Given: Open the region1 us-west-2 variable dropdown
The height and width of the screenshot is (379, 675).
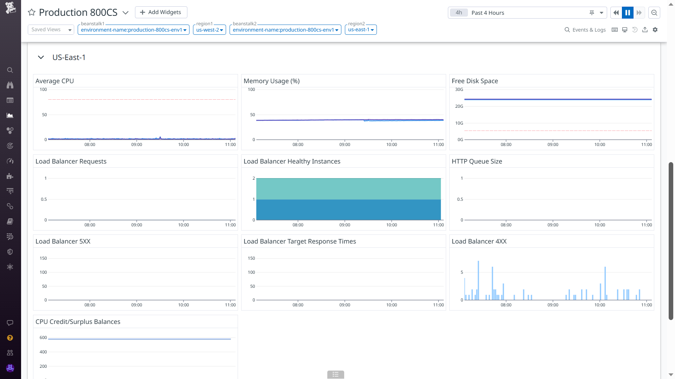Looking at the screenshot, I should [210, 30].
